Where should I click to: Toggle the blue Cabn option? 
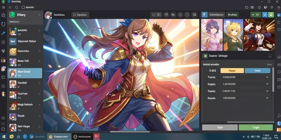pos(257,71)
